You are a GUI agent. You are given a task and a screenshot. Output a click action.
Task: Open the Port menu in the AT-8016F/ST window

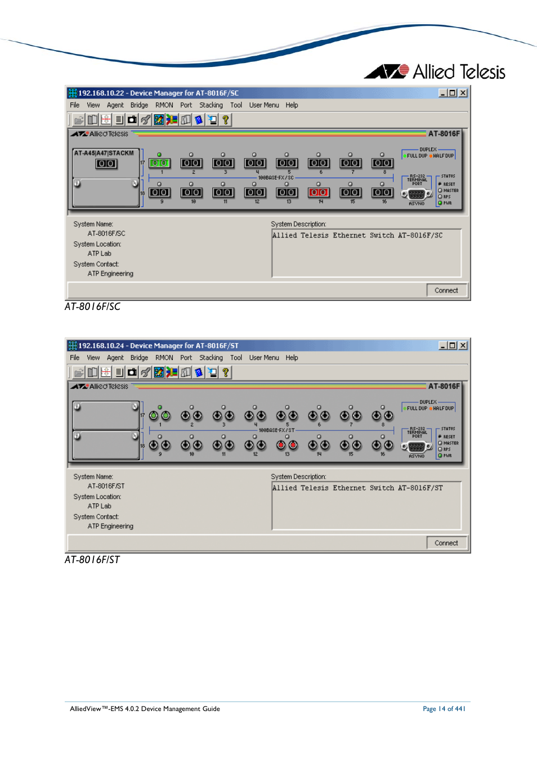(186, 358)
